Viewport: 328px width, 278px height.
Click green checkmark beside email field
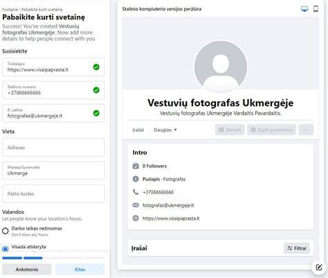click(x=96, y=113)
